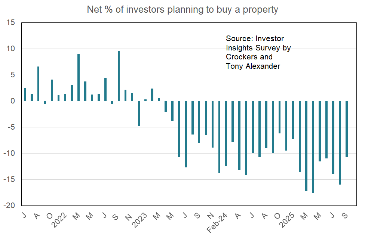Screen dimensions: 365x238
Task: Click the -15 label on the y-axis
Action: click(x=9, y=180)
